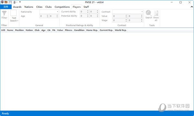Select the Competitions tab

62,7
